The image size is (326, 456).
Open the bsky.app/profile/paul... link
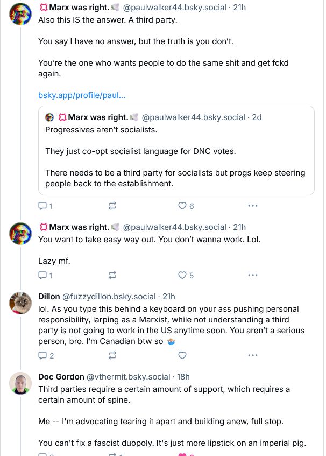[82, 95]
